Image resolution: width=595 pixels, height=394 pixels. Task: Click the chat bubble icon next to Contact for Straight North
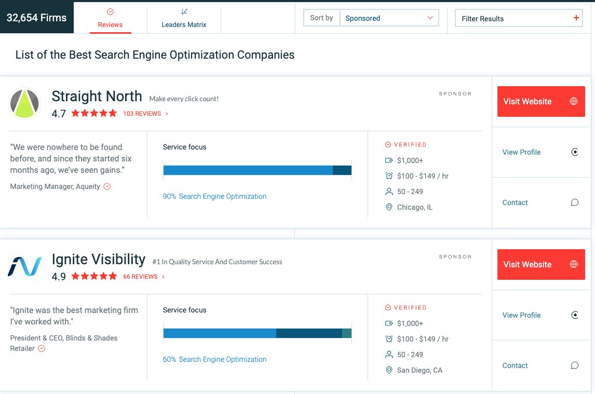click(x=575, y=202)
